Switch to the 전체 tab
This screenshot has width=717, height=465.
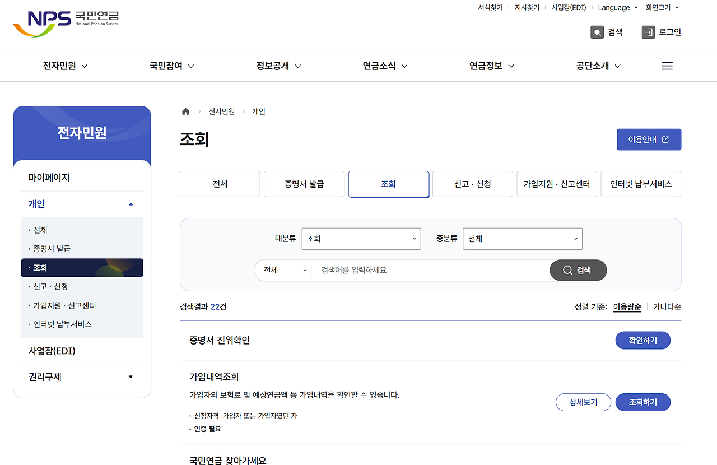(220, 184)
